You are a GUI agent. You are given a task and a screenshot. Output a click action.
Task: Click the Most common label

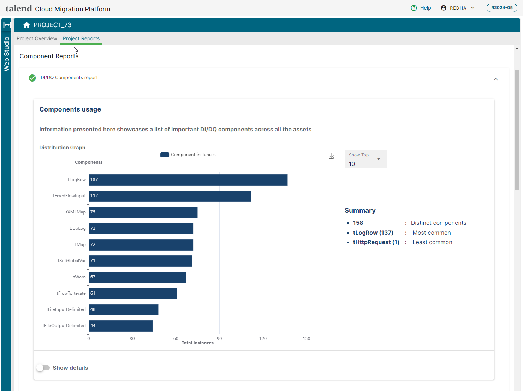432,233
